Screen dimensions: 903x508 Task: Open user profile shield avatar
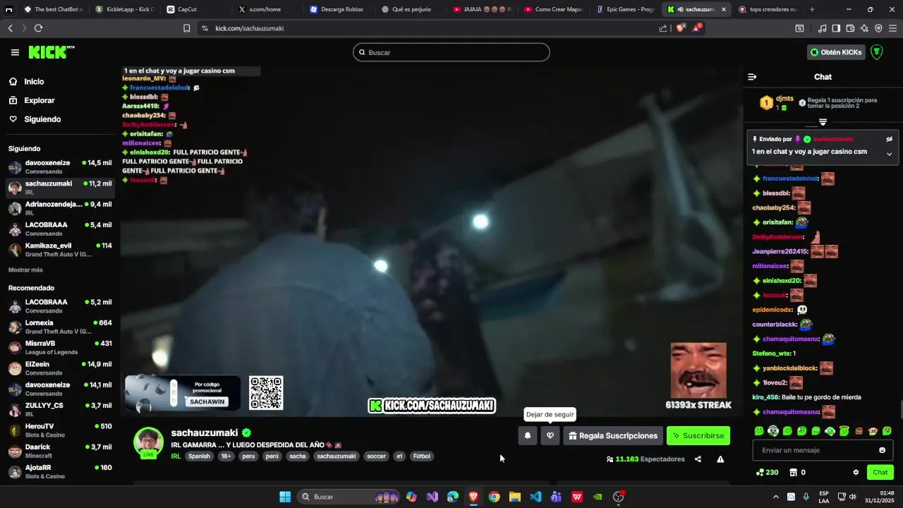point(877,52)
